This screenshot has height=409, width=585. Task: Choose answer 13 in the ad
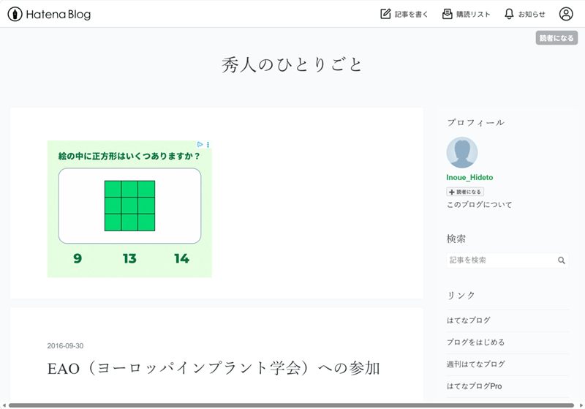[129, 258]
